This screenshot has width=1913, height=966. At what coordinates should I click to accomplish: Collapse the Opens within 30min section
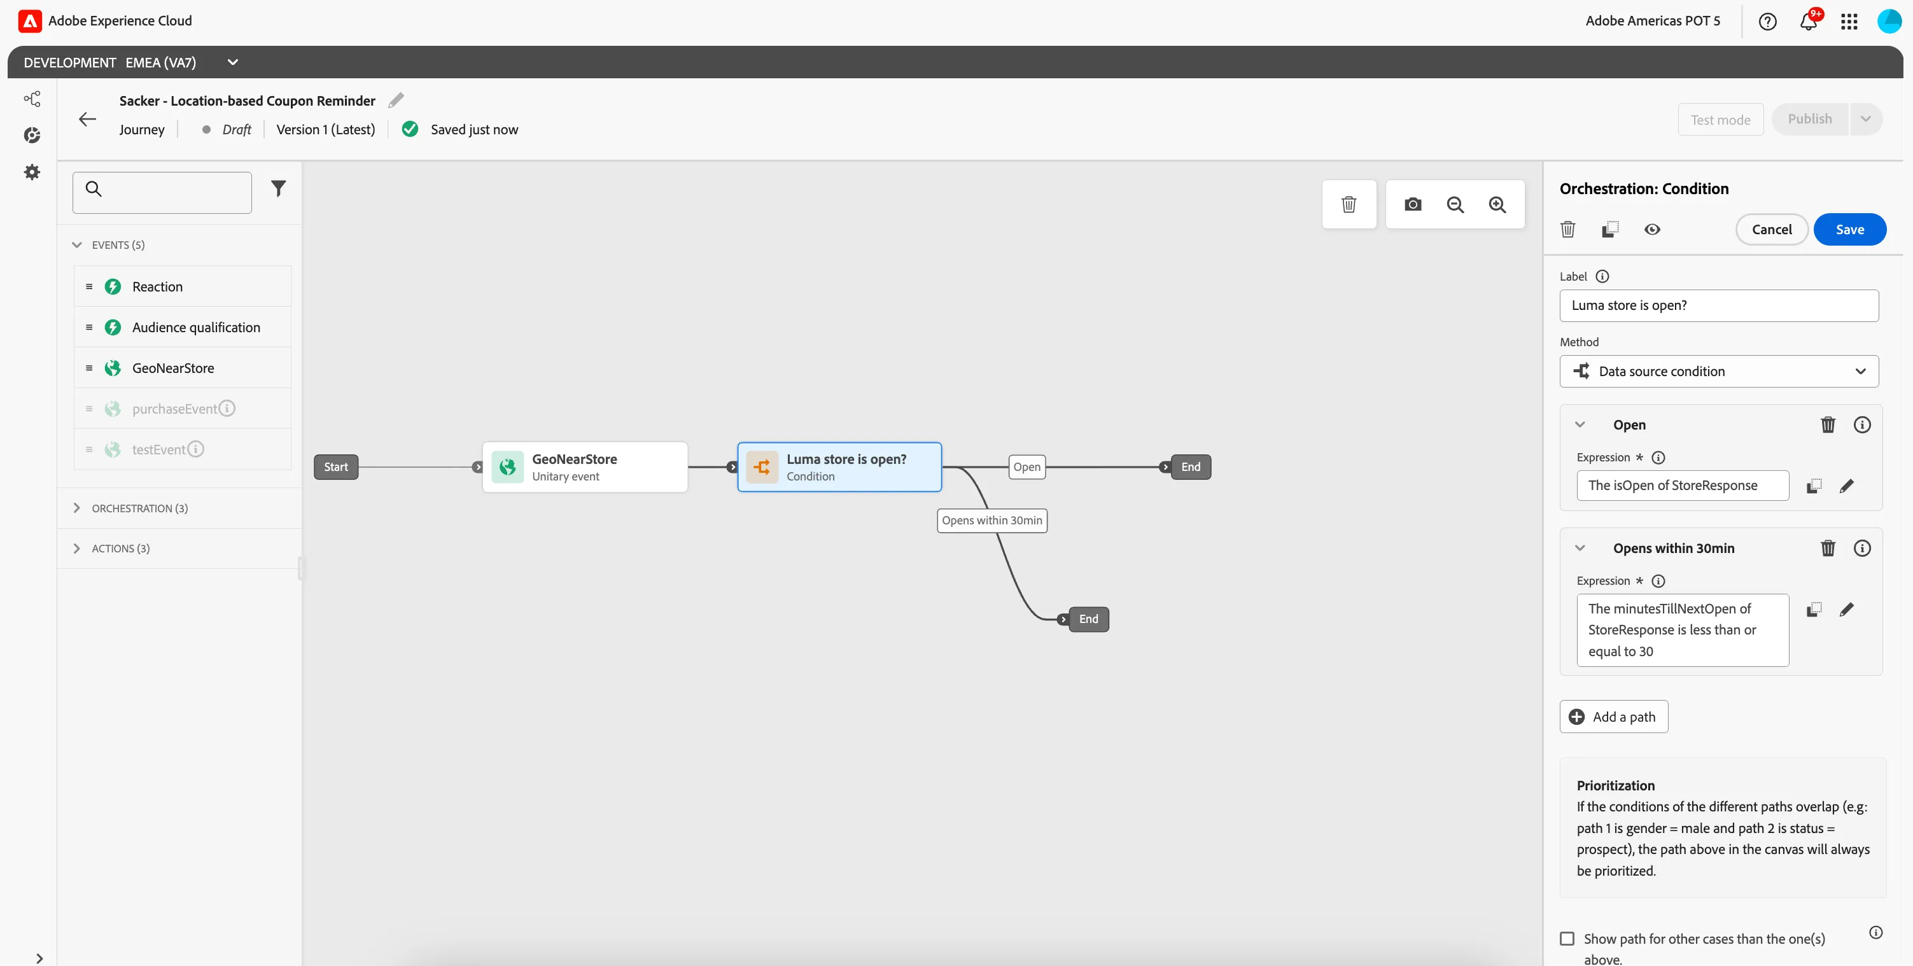[x=1580, y=548]
